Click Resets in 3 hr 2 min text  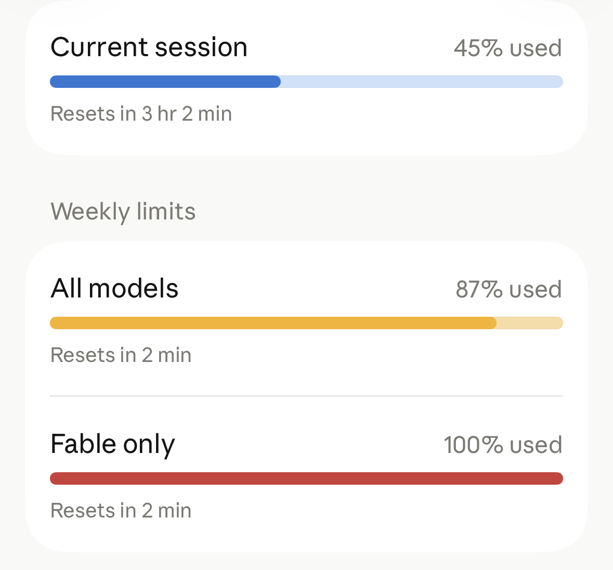click(x=141, y=114)
